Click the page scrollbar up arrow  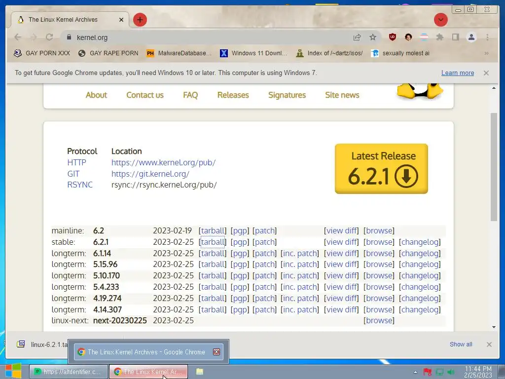(494, 88)
